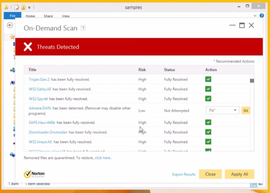The width and height of the screenshot is (270, 193).
Task: Click the new folder icon in title bar
Action: pyautogui.click(x=23, y=7)
